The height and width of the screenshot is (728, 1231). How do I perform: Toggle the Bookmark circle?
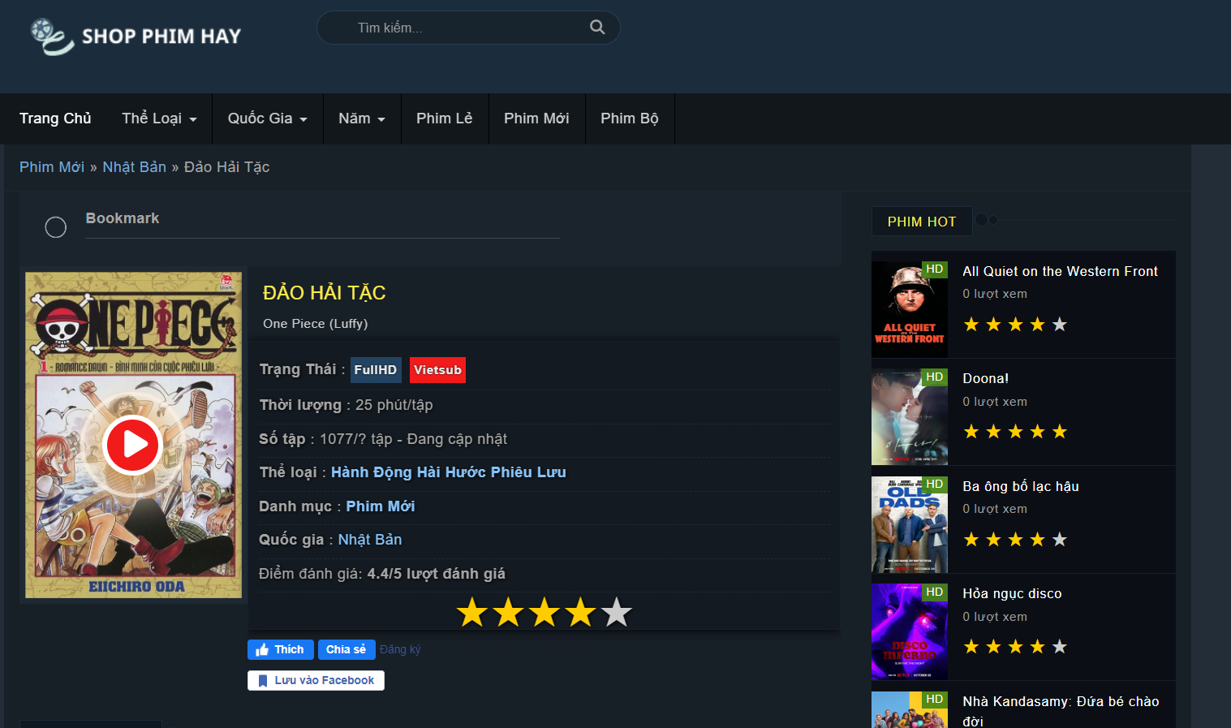coord(56,227)
